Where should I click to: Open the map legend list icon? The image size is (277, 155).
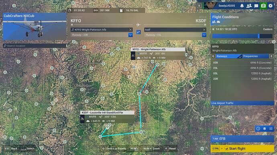pos(271,129)
